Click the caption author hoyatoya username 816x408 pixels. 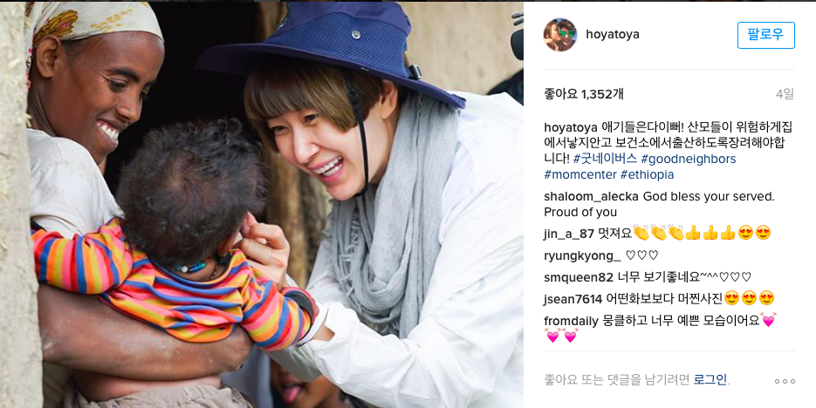pos(571,127)
